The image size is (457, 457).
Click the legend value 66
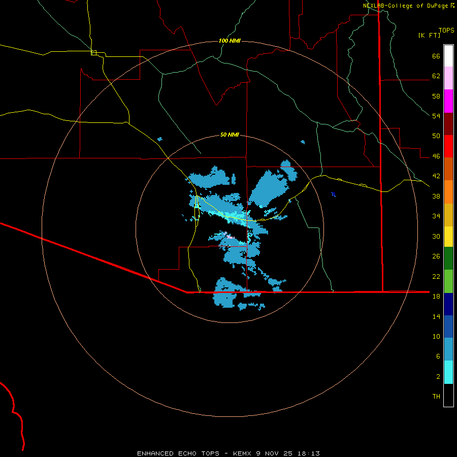click(436, 56)
